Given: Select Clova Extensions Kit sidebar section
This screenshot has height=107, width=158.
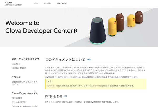Looking at the screenshot, I should (24, 93).
